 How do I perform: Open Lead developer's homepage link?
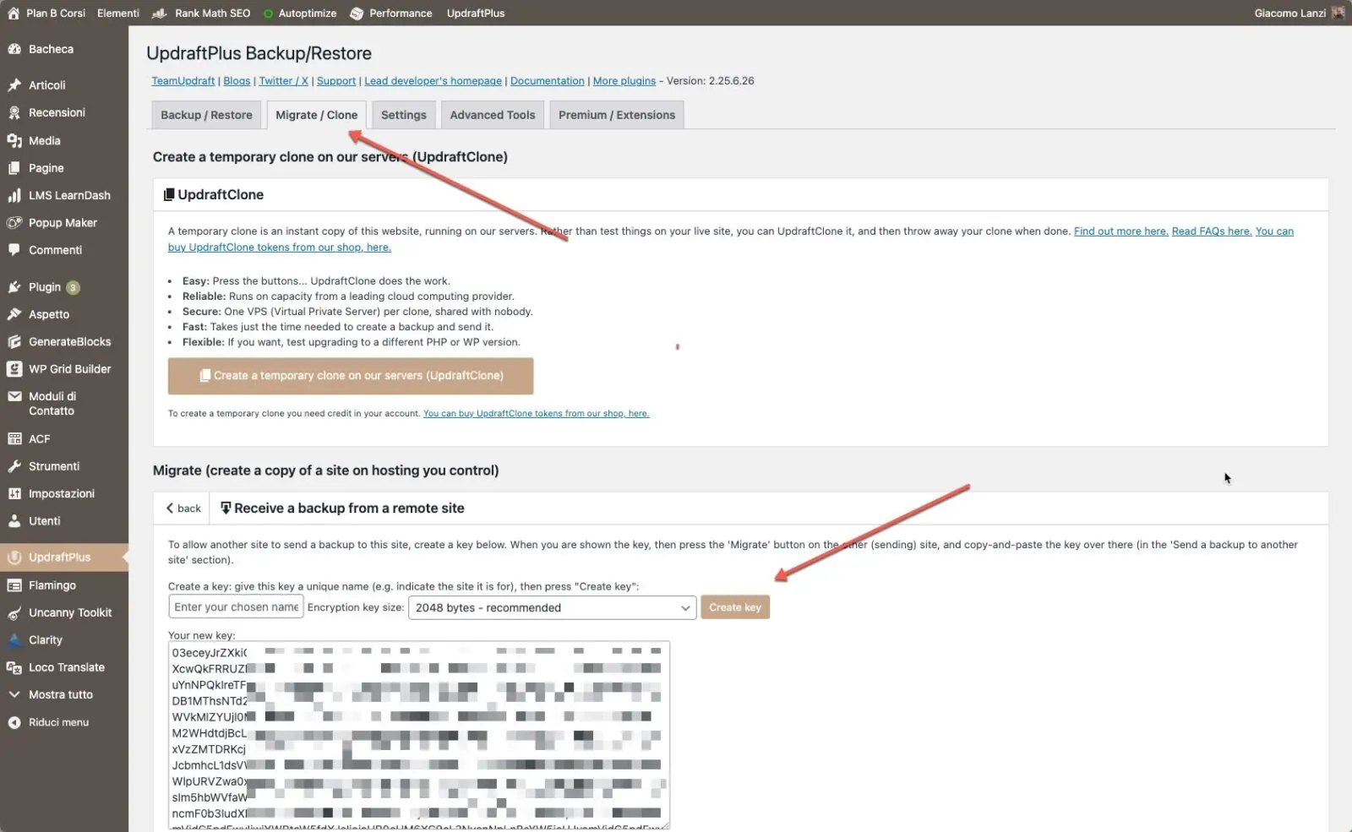(433, 81)
